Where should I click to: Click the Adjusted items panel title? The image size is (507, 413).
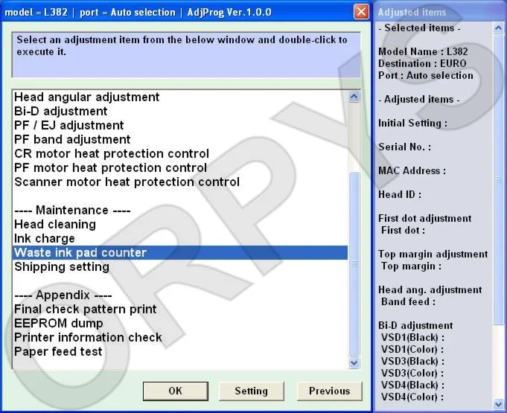click(x=412, y=13)
